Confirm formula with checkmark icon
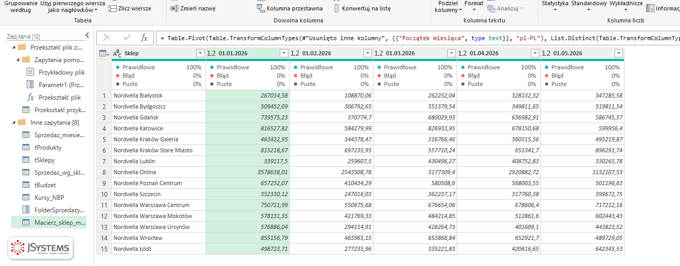Screen dimensions: 680x266 click(x=126, y=38)
